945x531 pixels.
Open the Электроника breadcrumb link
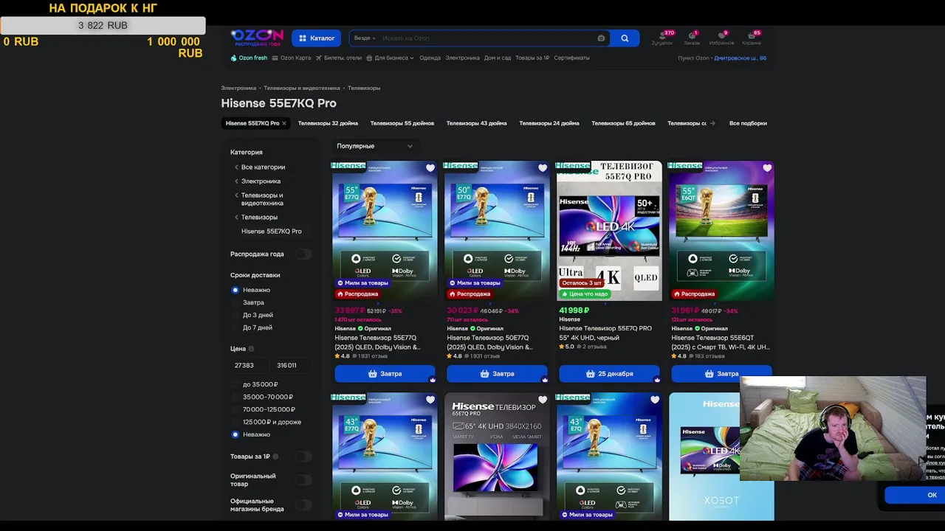tap(239, 88)
